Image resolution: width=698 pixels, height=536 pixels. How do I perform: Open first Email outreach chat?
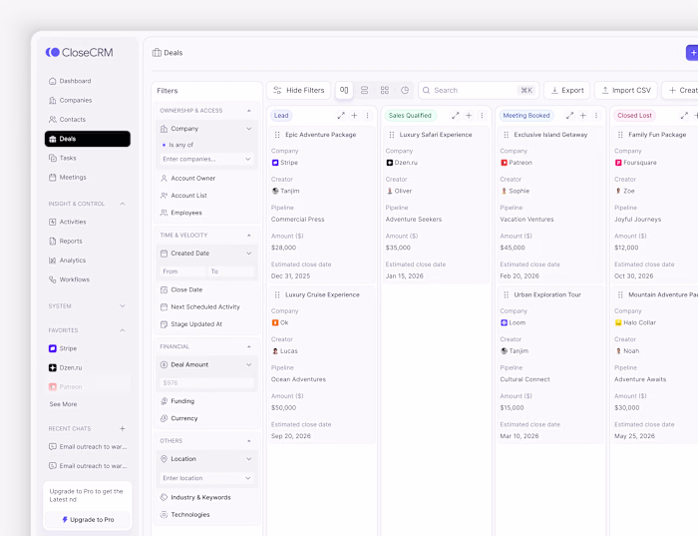click(88, 446)
